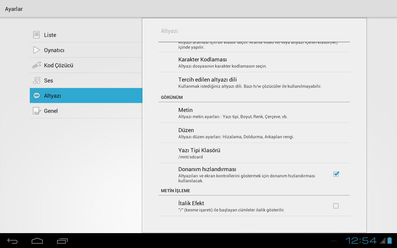Click text 'Altyazı dosyasının karakter kodlamasın seçin.'
The image size is (397, 248).
point(222,66)
